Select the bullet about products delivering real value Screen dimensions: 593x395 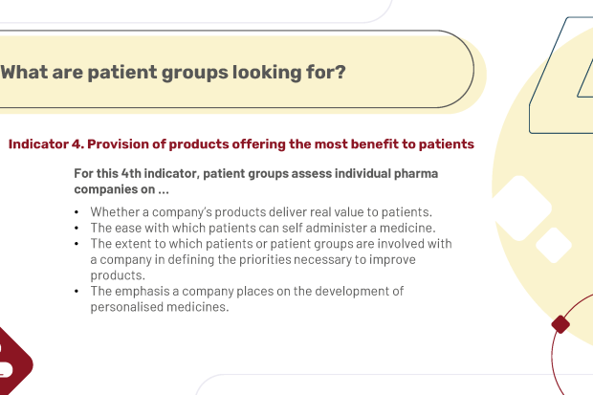click(x=261, y=212)
